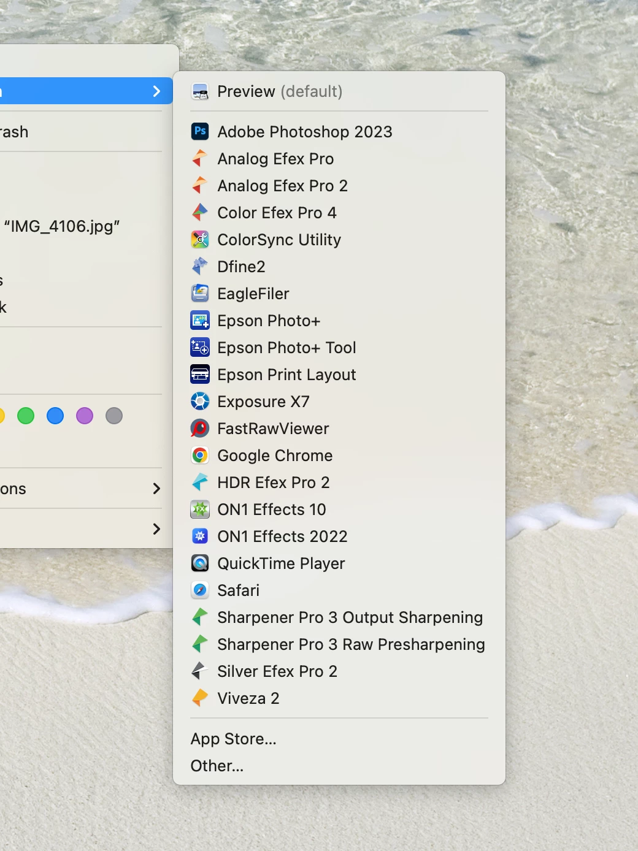Viewport: 638px width, 851px height.
Task: Apply the blue color tag
Action: coord(55,416)
